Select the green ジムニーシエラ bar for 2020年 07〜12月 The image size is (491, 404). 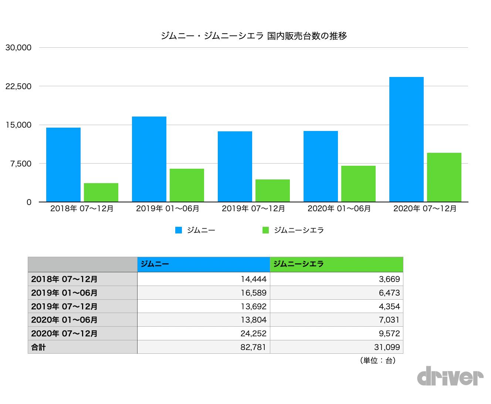coord(444,177)
